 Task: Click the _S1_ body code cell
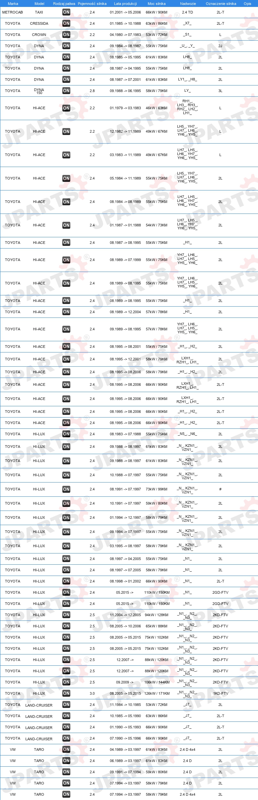[x=187, y=35]
